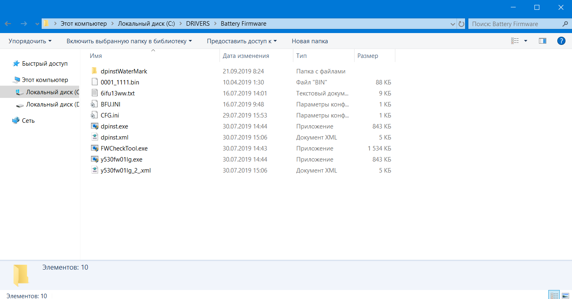This screenshot has height=299, width=572.
Task: Open recent locations dropdown arrow
Action: click(x=37, y=24)
